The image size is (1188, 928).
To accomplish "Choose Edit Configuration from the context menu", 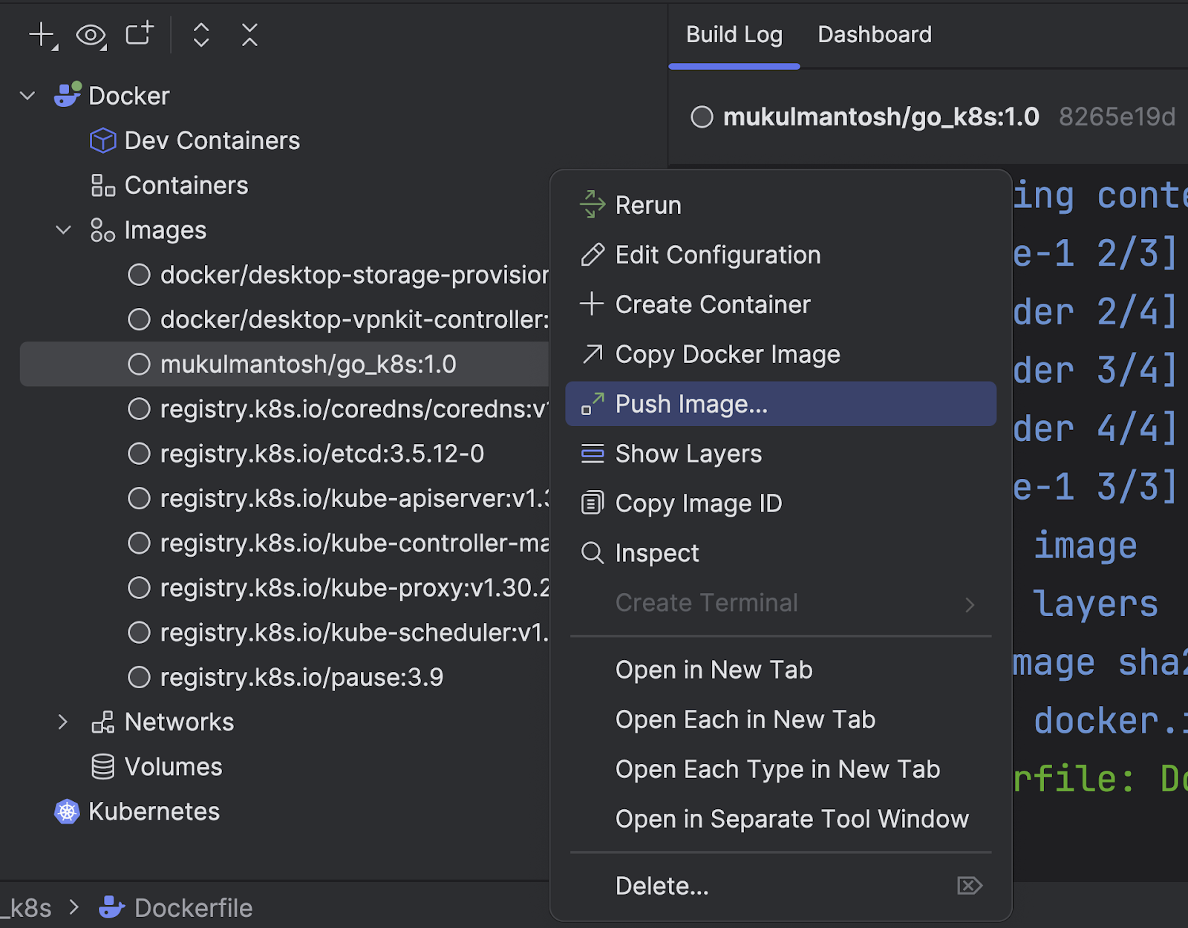I will (x=781, y=255).
